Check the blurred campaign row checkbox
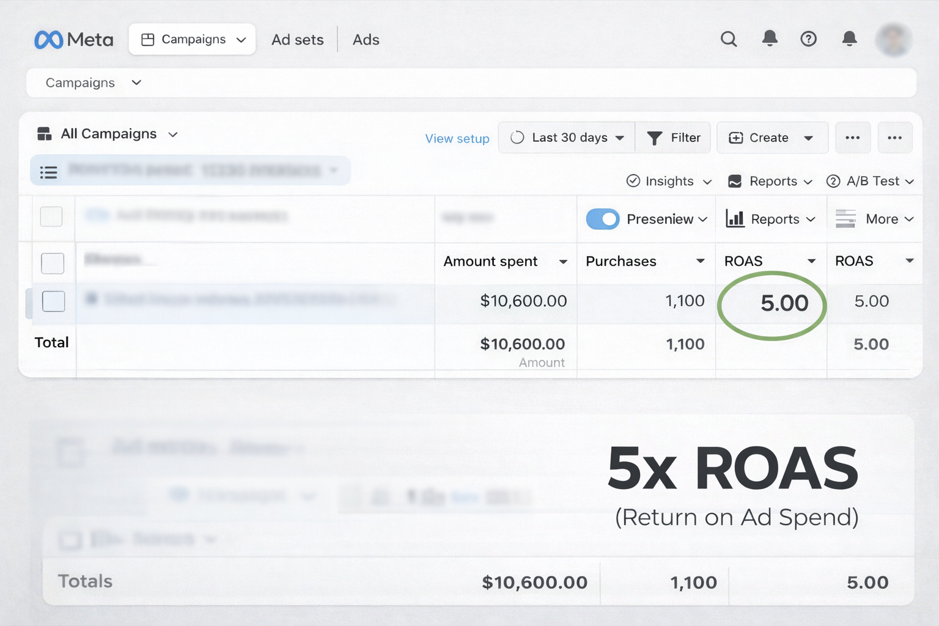 53,301
